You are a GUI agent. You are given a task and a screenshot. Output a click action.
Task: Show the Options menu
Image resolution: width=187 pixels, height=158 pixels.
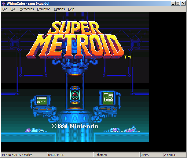click(x=59, y=9)
